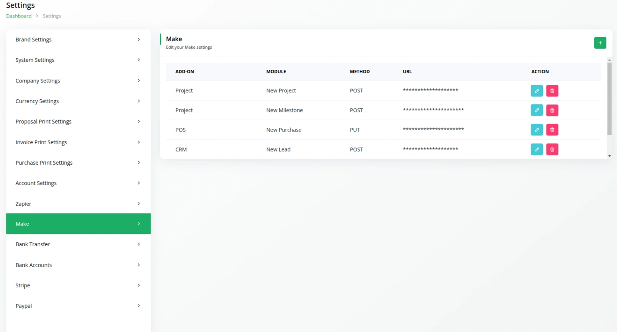Open Account Settings section
The image size is (617, 332).
coord(78,183)
